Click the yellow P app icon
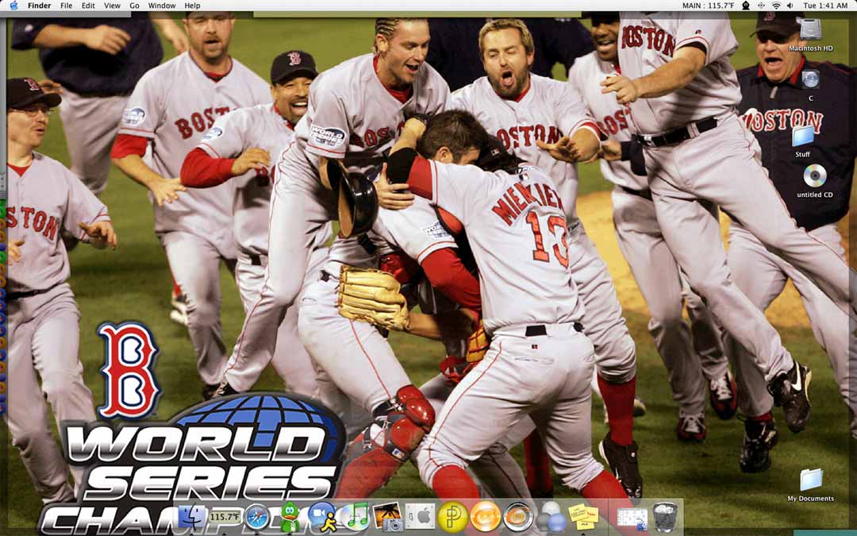 (452, 517)
